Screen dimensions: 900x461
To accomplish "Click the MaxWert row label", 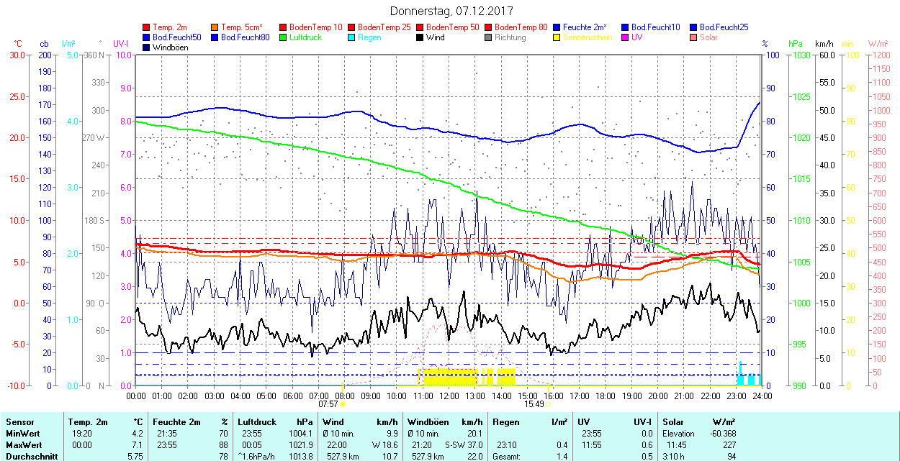I will click(x=23, y=445).
